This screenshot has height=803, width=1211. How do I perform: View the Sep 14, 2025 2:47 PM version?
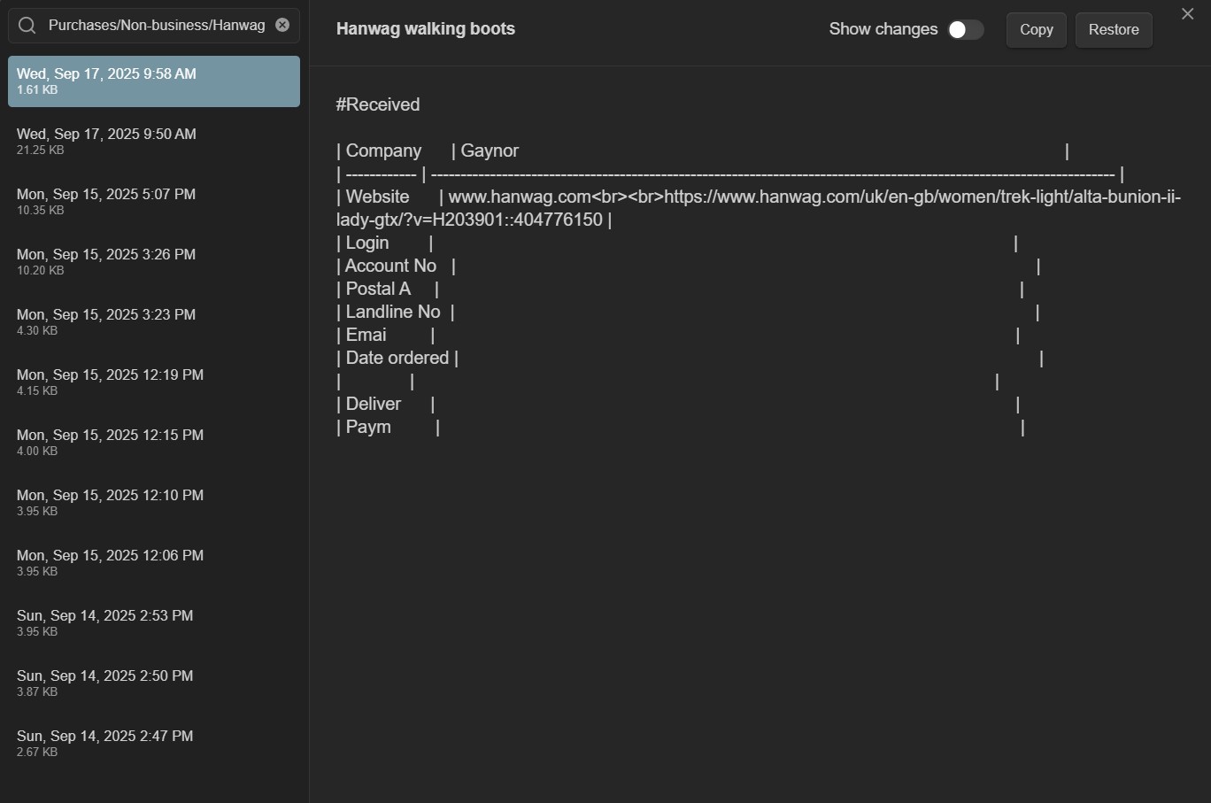pyautogui.click(x=153, y=744)
